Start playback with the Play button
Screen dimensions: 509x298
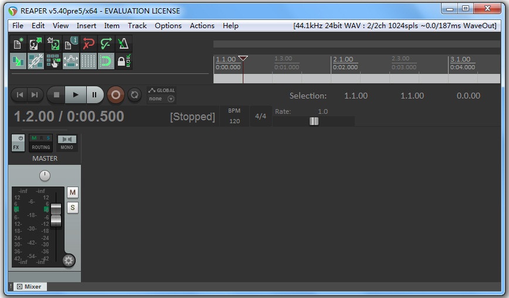point(76,95)
